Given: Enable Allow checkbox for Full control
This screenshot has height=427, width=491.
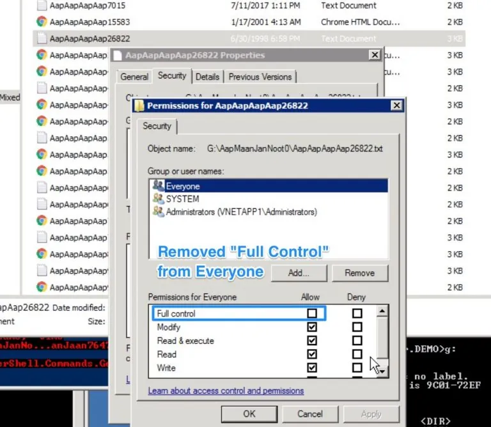Looking at the screenshot, I should (312, 313).
